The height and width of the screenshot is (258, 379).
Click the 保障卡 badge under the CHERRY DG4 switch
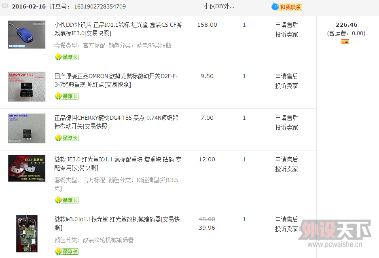pyautogui.click(x=67, y=138)
